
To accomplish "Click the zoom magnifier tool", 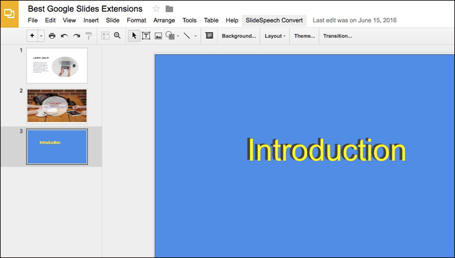I will (x=117, y=36).
